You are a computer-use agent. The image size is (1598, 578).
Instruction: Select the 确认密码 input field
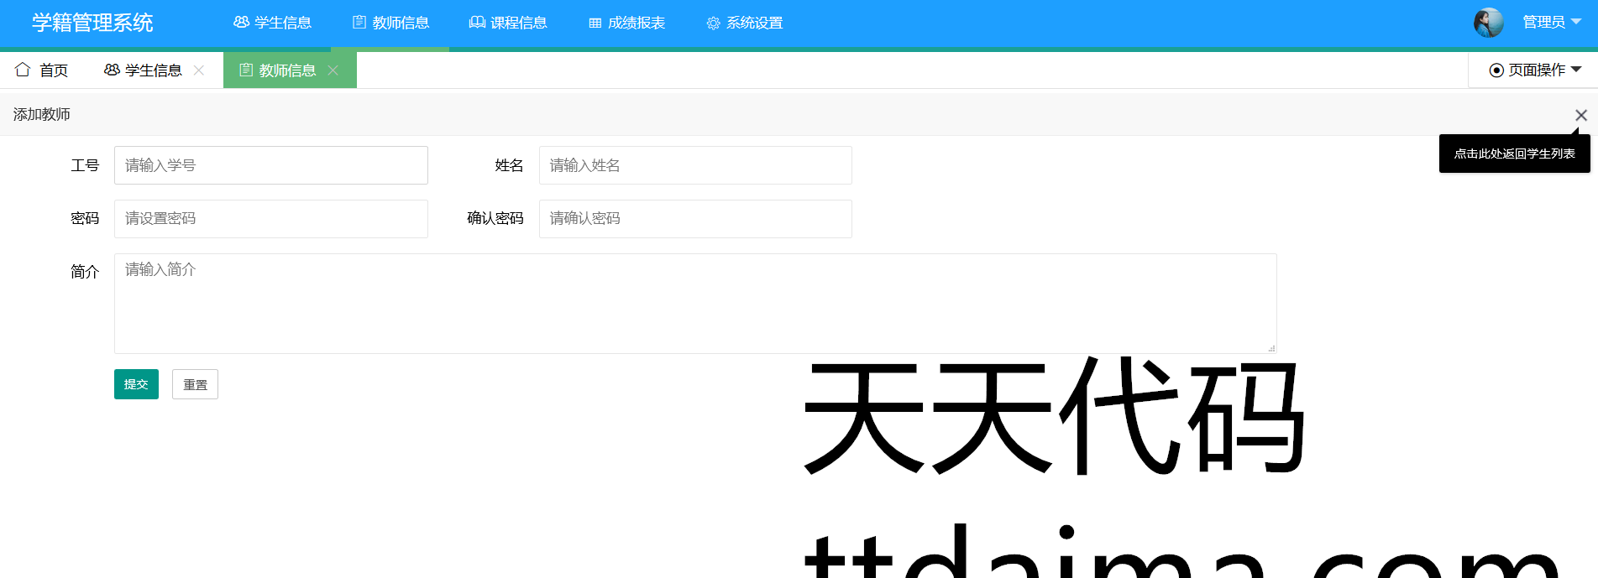[694, 219]
